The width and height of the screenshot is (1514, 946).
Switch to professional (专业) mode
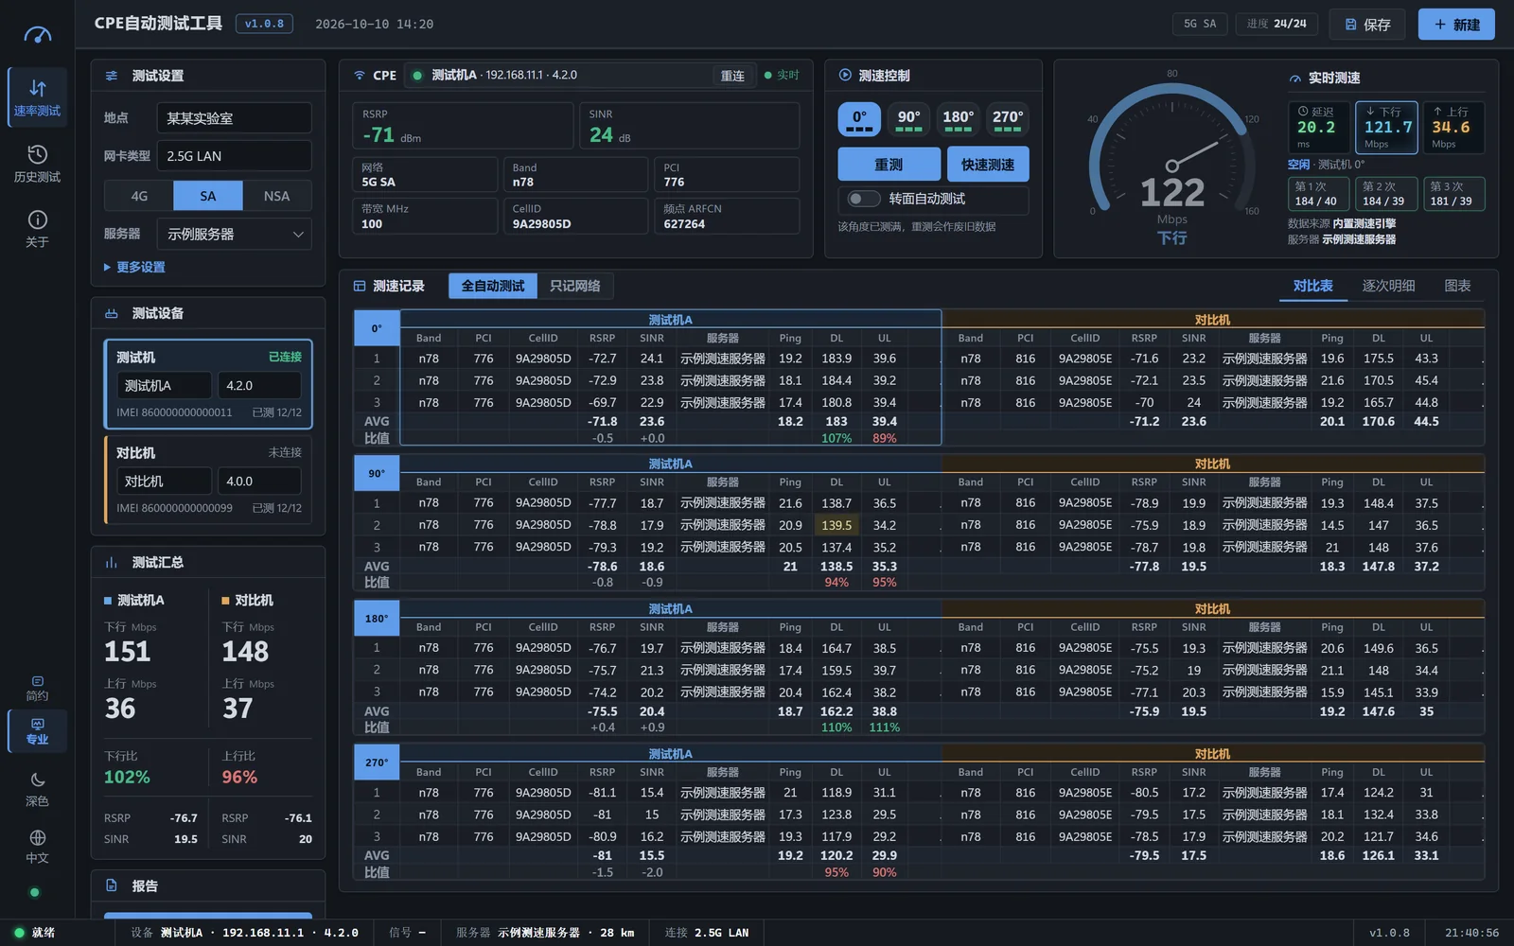pyautogui.click(x=37, y=731)
